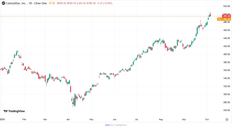232x128 pixels.
Task: Click the pre-market session sun icon
Action: pyautogui.click(x=49, y=3)
